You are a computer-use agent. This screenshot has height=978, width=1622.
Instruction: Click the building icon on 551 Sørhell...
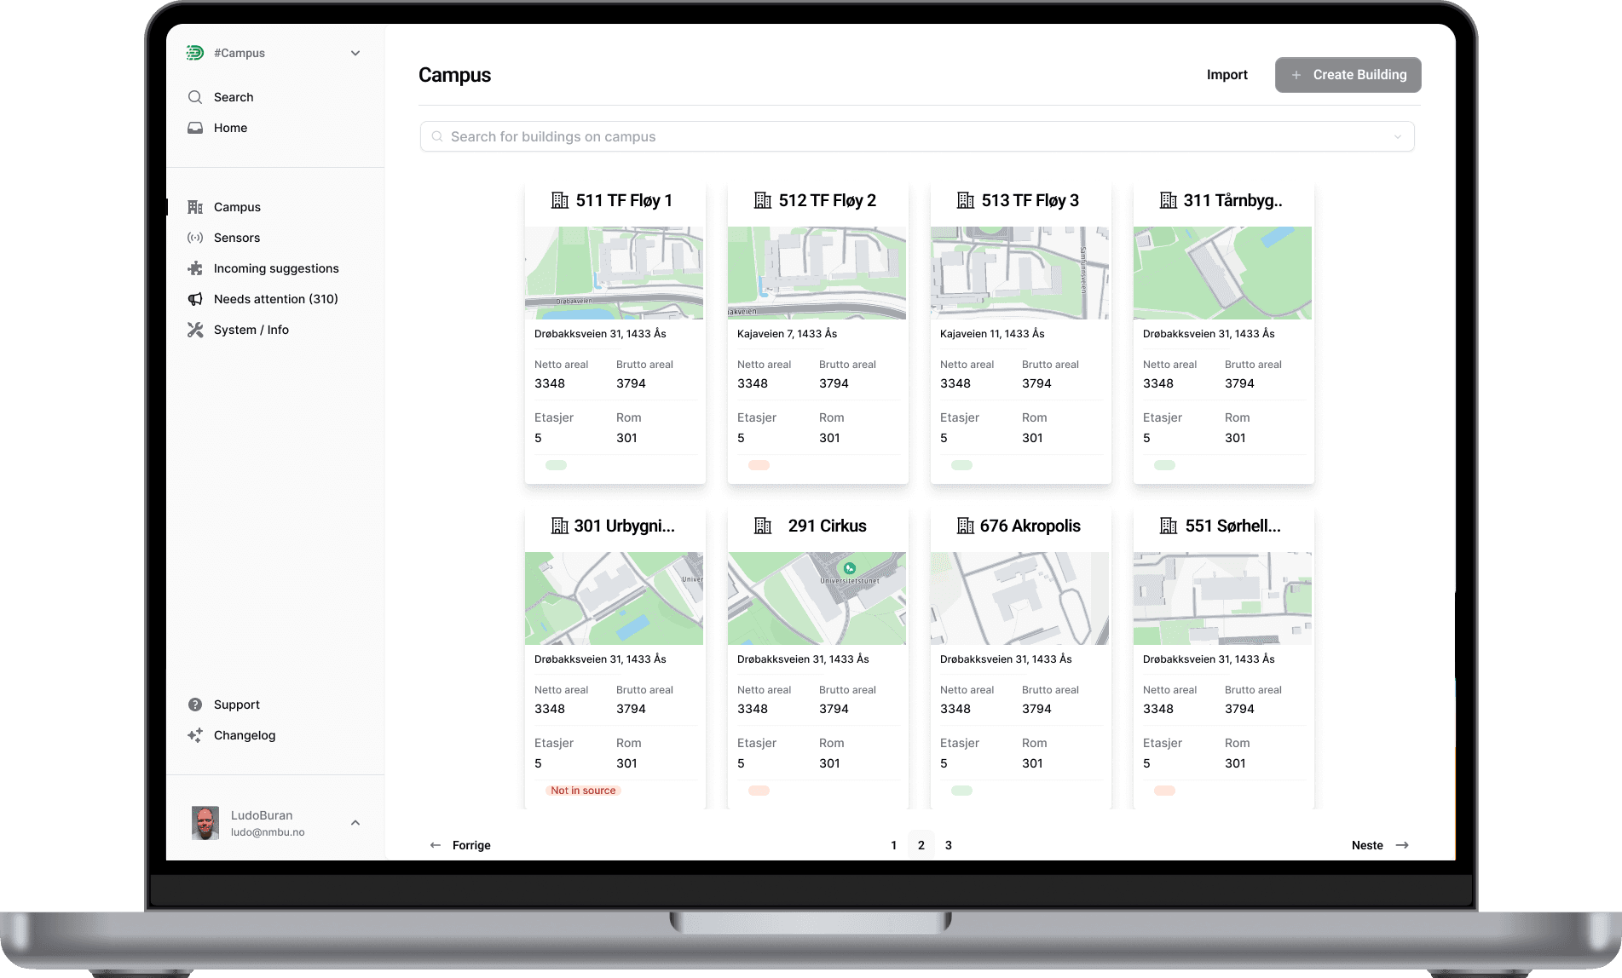(x=1169, y=526)
